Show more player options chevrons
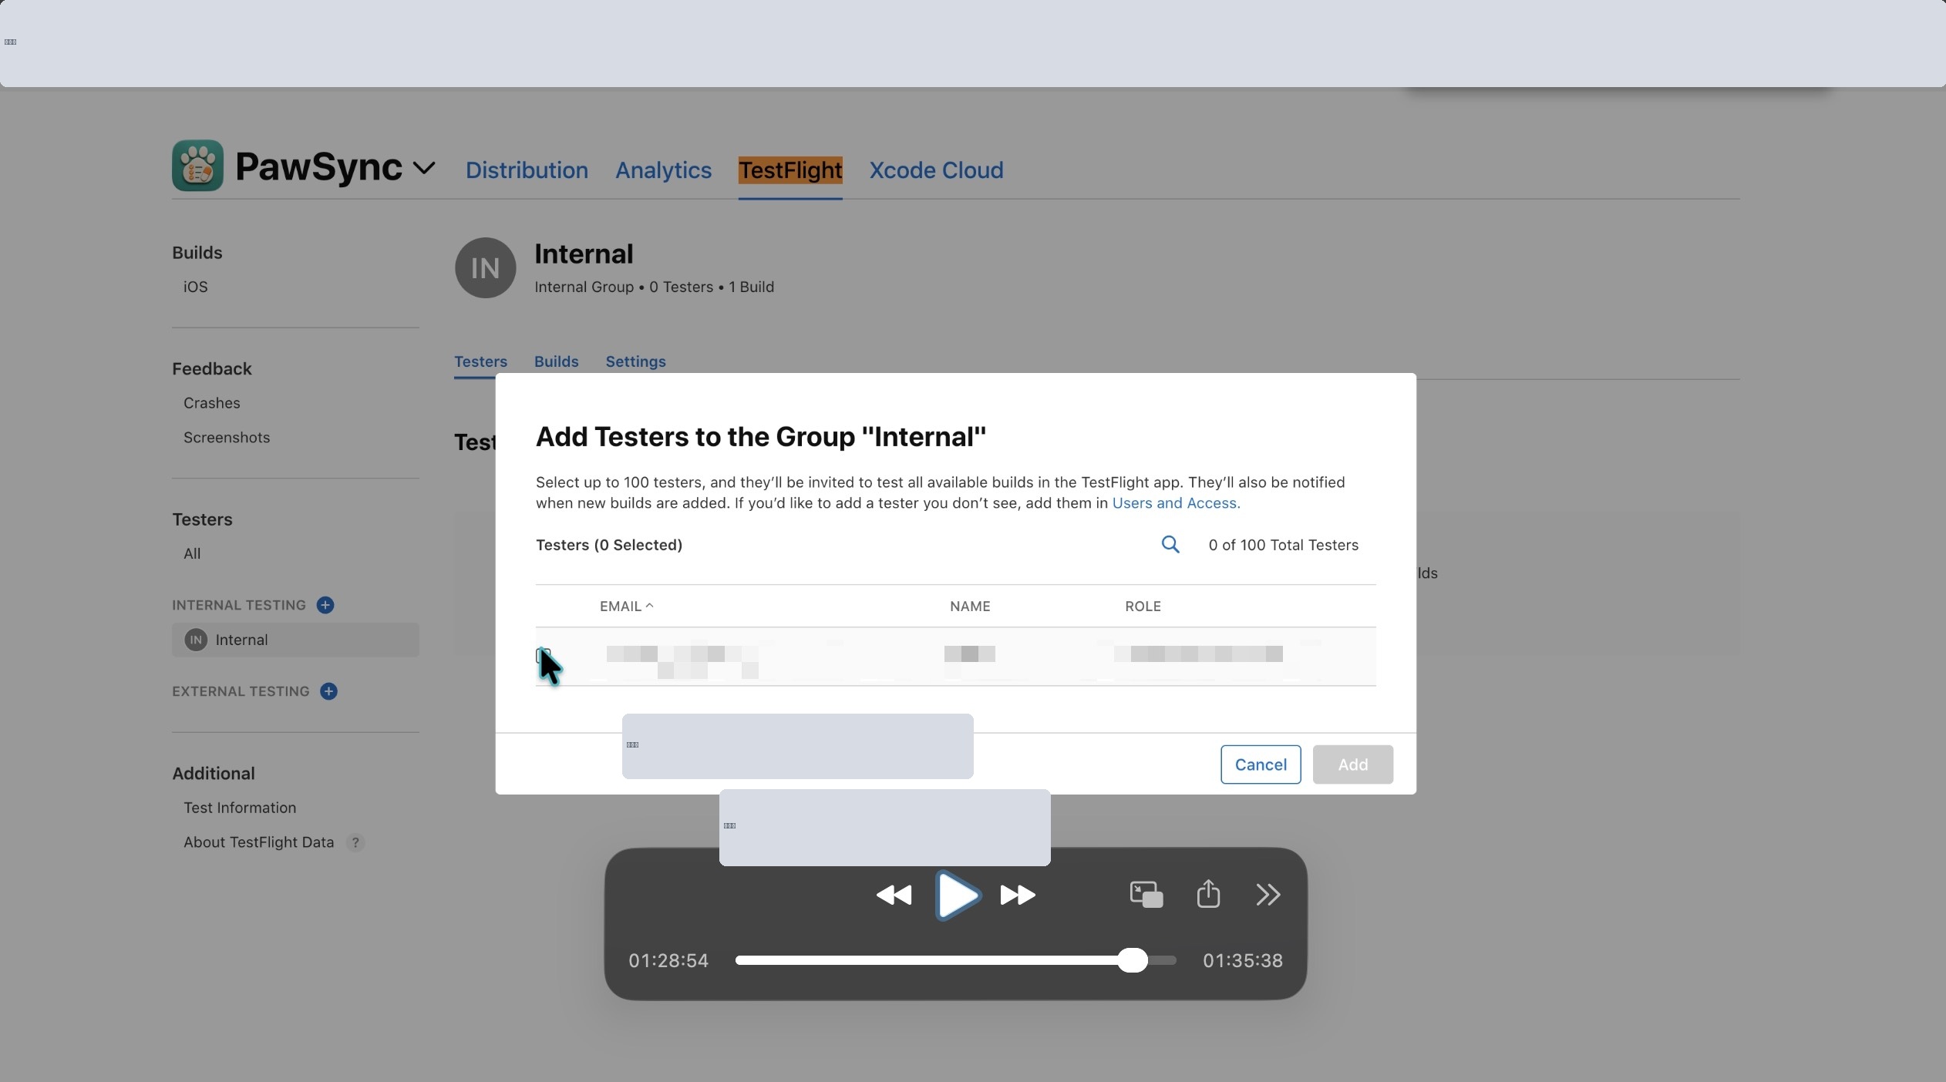This screenshot has width=1946, height=1082. coord(1268,895)
